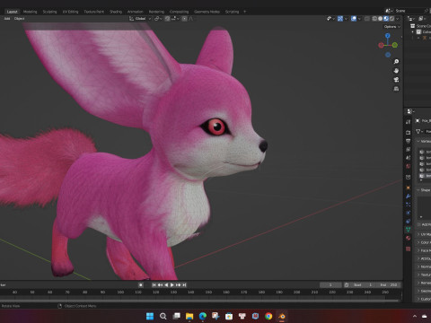Screen dimensions: 431x323
Task: Toggle auto keying record button
Action: click(141, 285)
